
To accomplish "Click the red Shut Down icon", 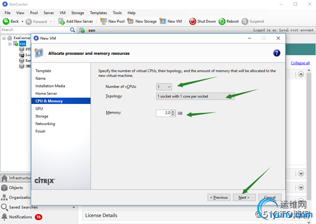I will pos(192,21).
